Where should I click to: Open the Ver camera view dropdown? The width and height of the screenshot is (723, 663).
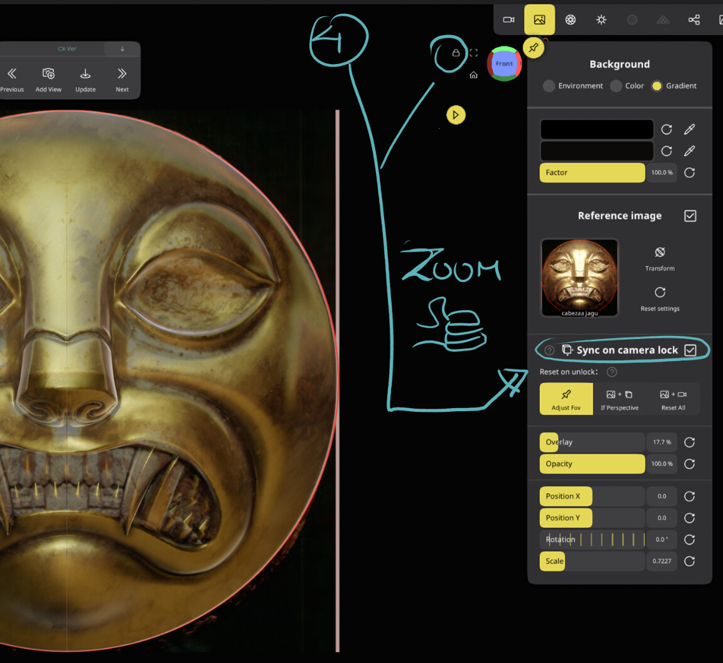coord(67,48)
